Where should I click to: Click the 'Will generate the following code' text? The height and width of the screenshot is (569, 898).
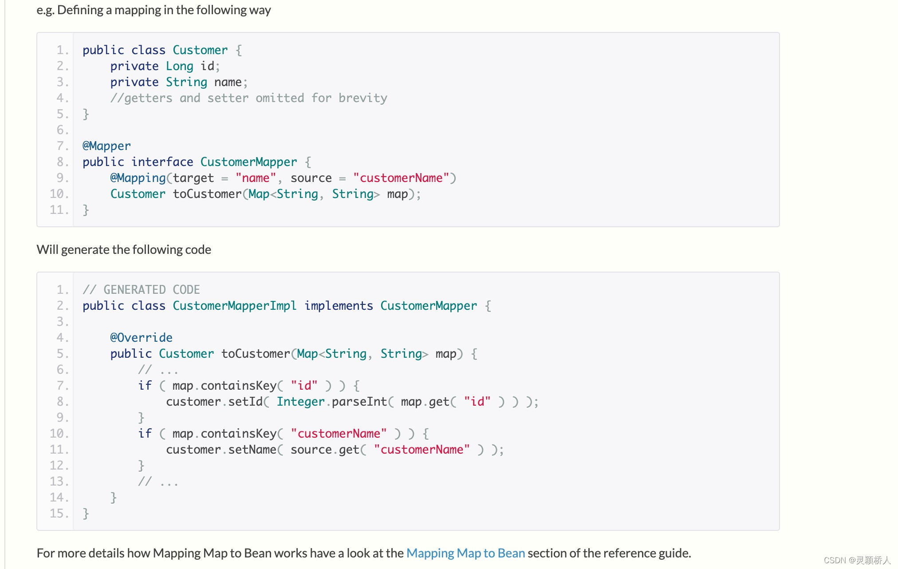tap(124, 249)
